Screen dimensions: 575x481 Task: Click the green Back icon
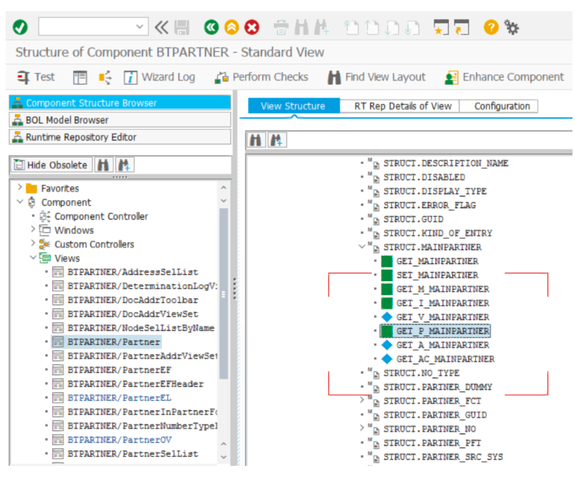coord(211,27)
